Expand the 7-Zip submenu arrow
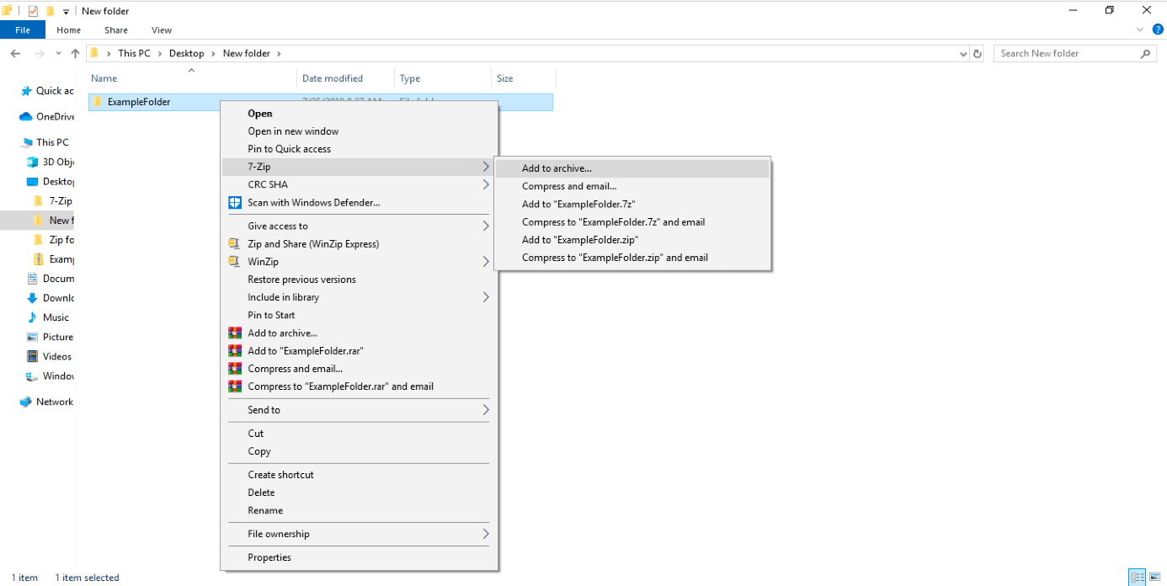Screen dimensions: 1167x586 (486, 167)
